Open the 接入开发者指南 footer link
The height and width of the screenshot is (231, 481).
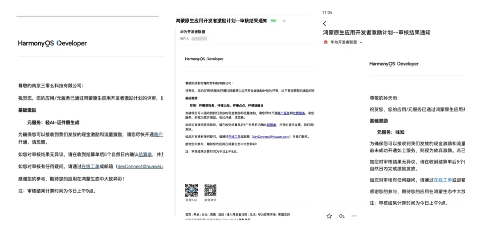click(x=237, y=215)
